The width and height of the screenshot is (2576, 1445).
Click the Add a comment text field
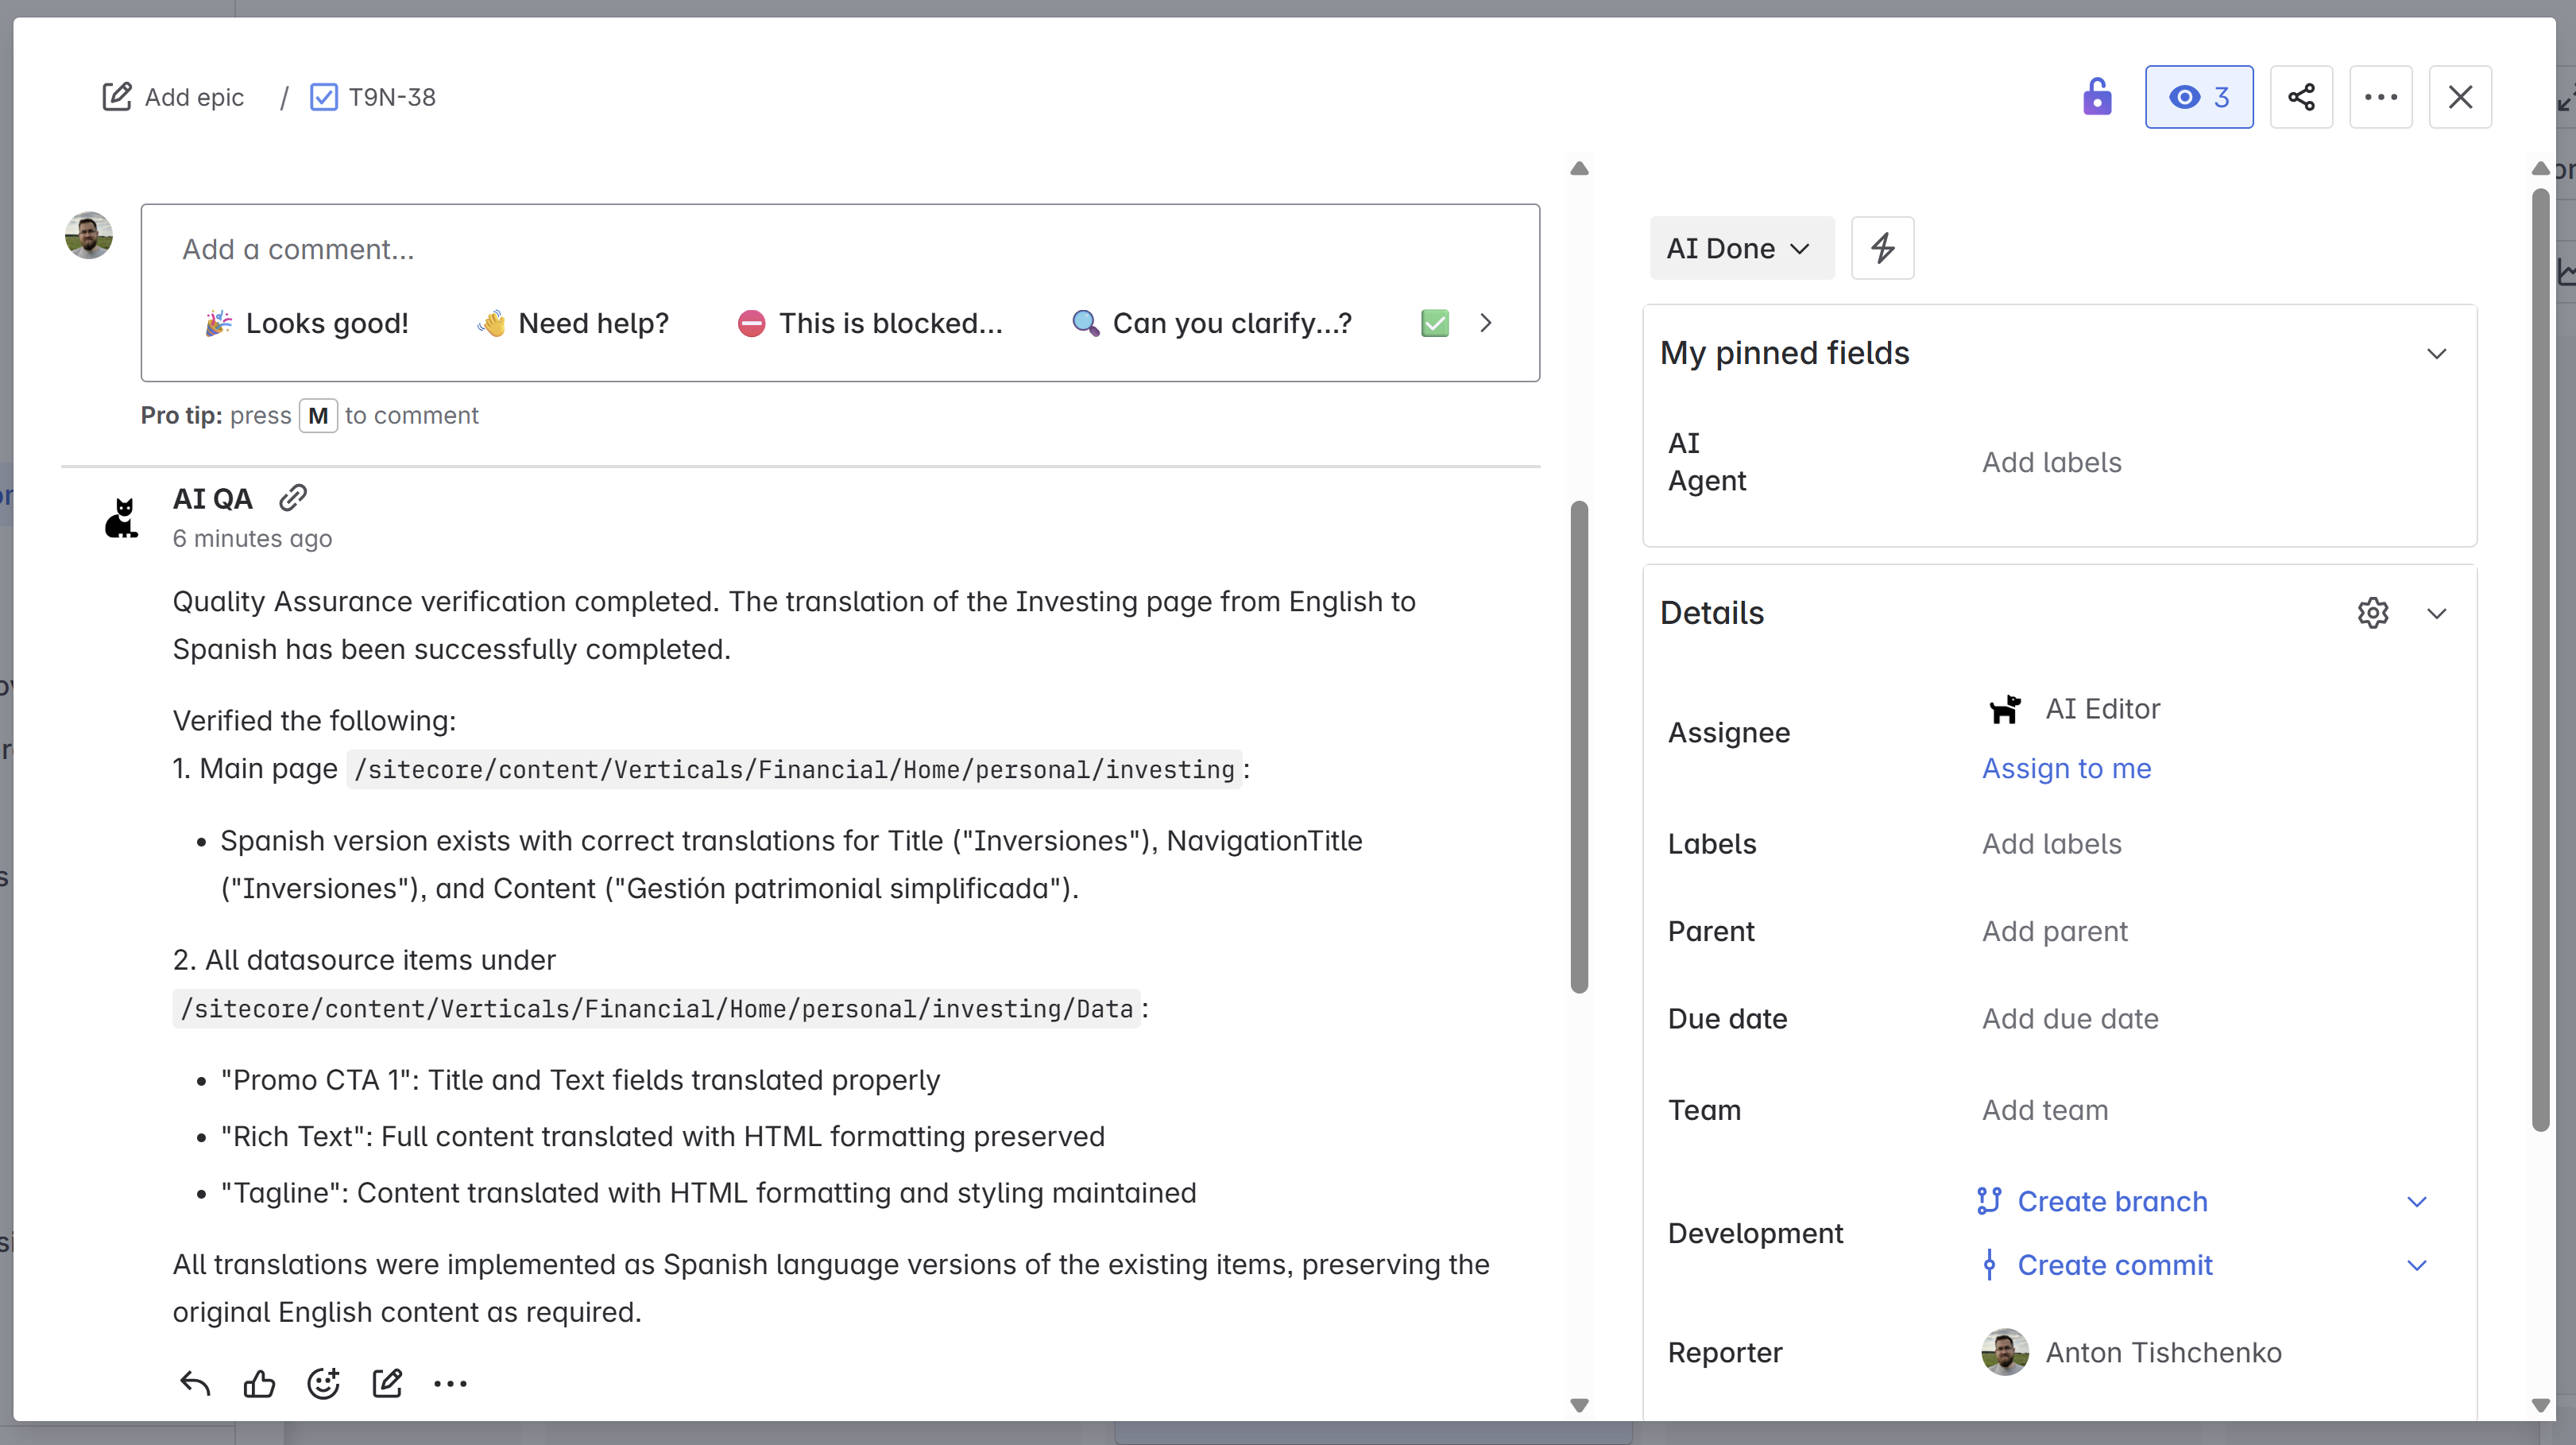point(838,249)
